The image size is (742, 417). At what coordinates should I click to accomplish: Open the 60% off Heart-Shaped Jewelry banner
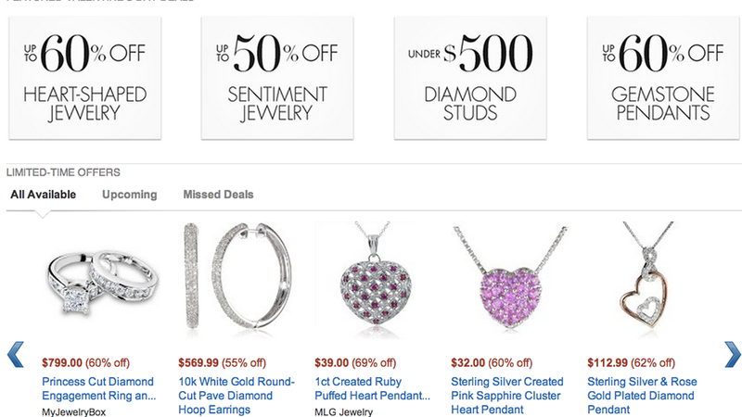(x=85, y=78)
